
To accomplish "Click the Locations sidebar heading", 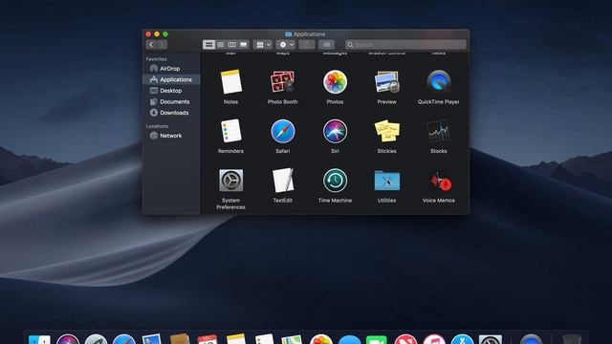I will pyautogui.click(x=157, y=126).
